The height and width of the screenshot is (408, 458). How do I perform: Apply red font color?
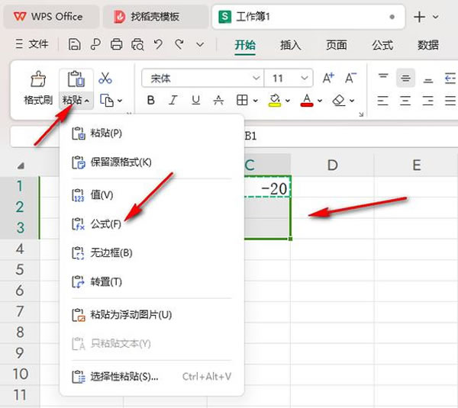307,101
